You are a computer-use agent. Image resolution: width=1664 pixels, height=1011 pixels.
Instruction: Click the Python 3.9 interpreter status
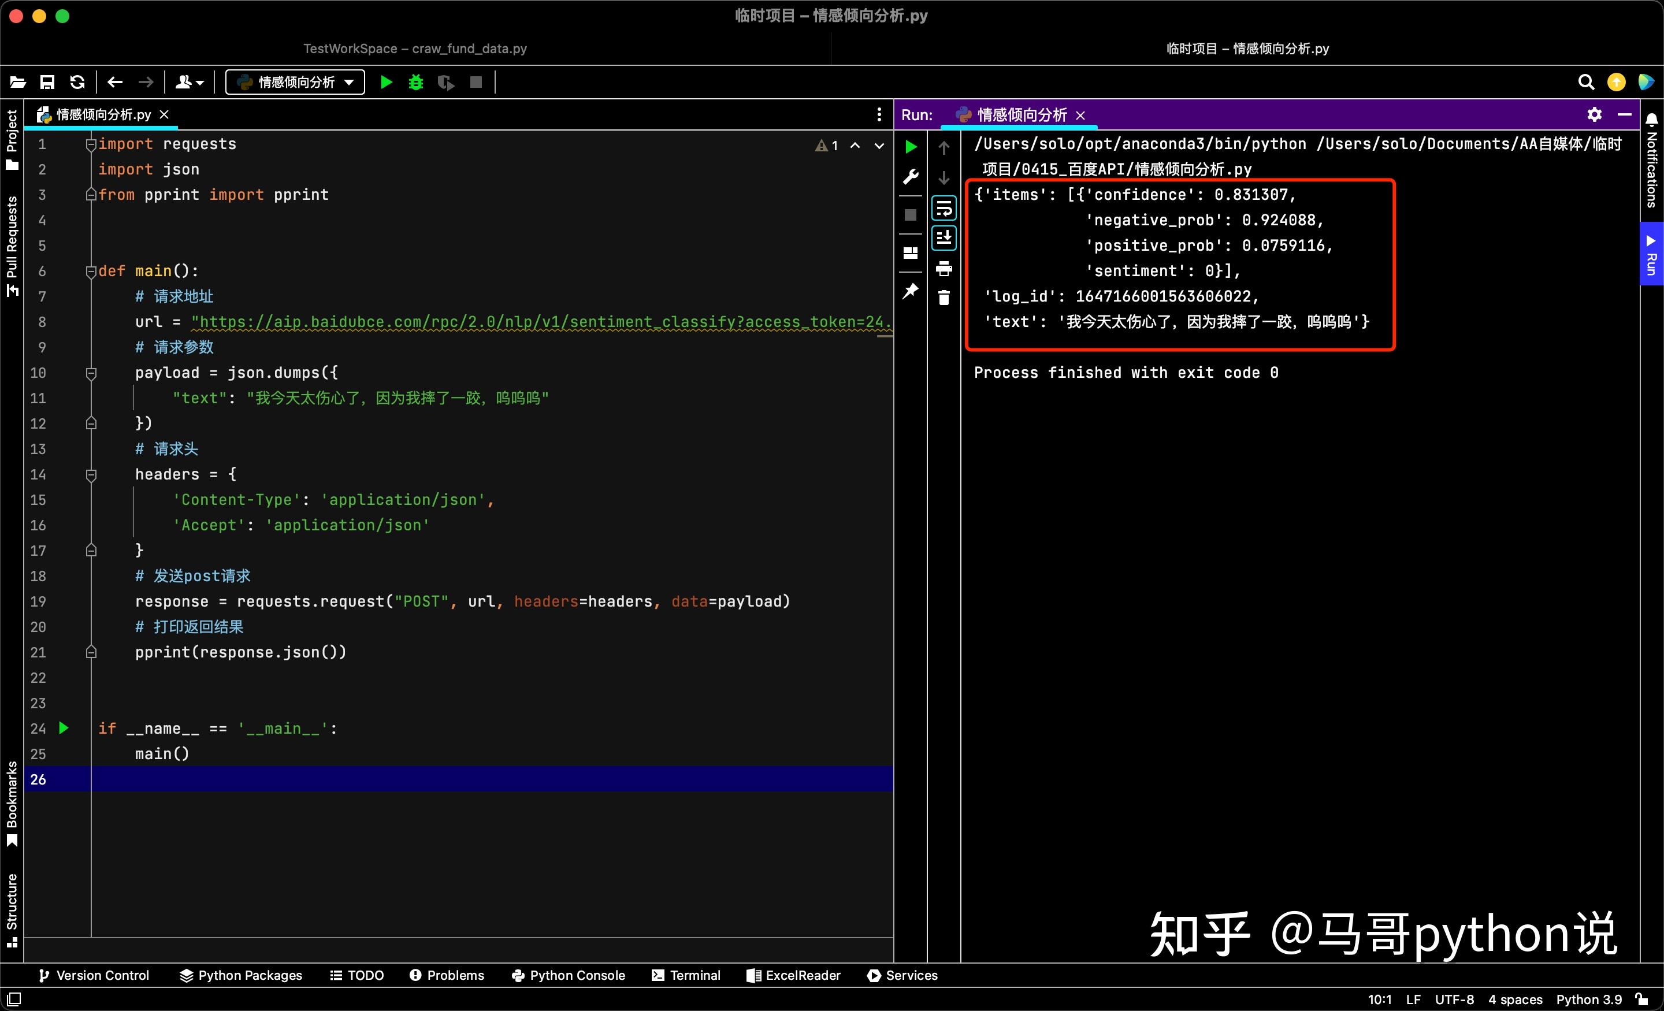1588,999
